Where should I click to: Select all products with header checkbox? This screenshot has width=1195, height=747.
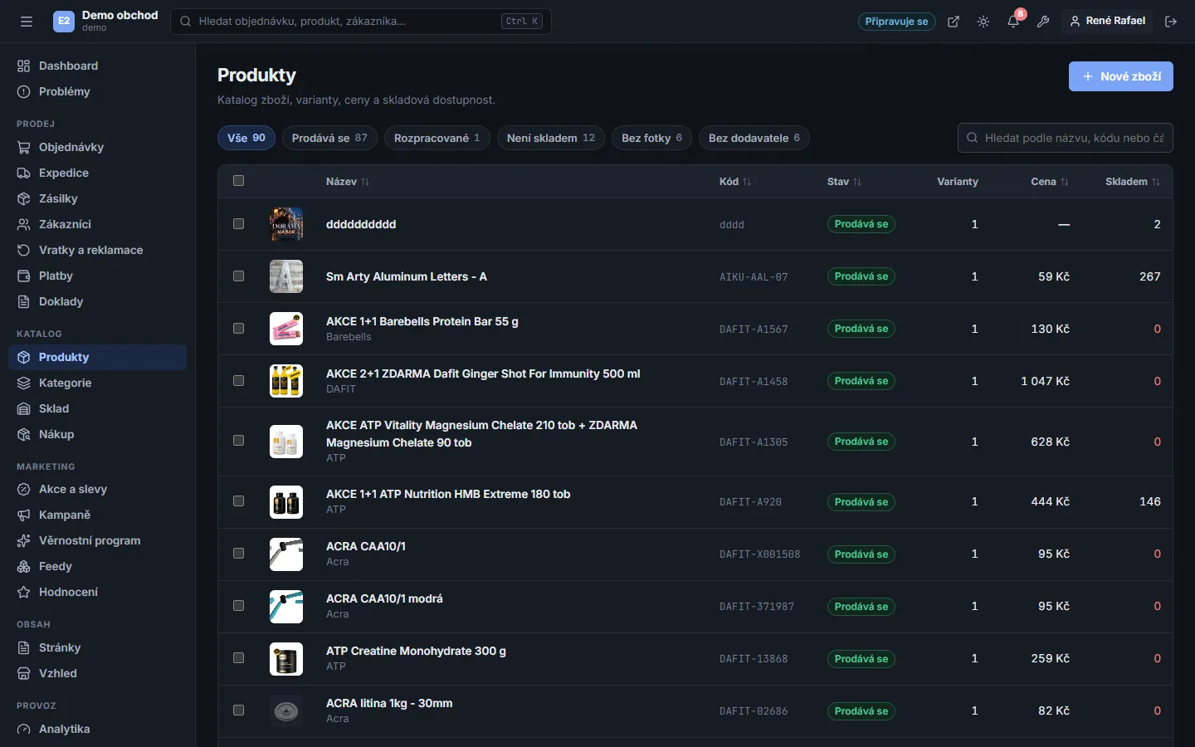point(239,181)
